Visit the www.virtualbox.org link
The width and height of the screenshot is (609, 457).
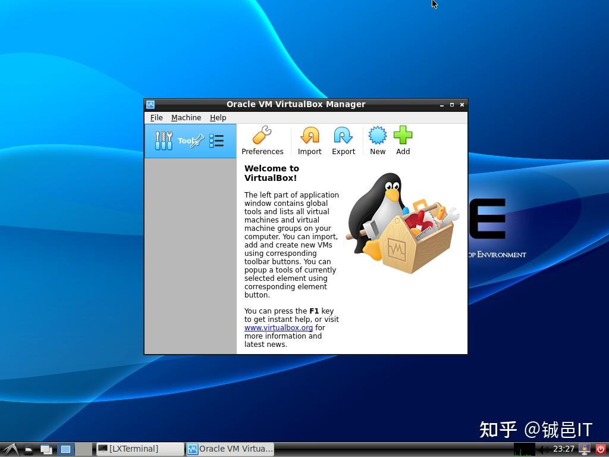click(x=278, y=327)
